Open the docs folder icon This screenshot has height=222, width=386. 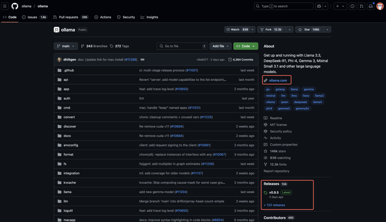59,136
